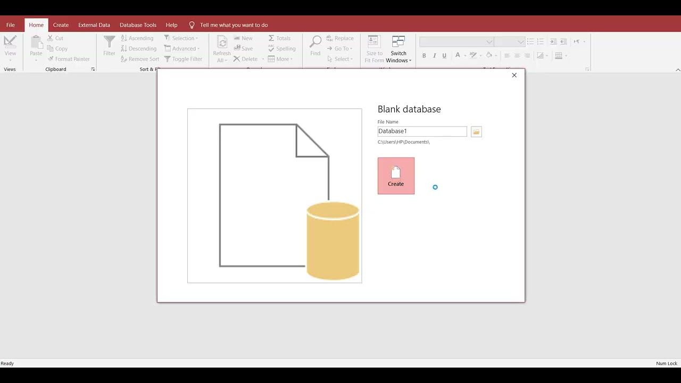Click the Delete record command
This screenshot has width=681, height=383.
(x=245, y=59)
